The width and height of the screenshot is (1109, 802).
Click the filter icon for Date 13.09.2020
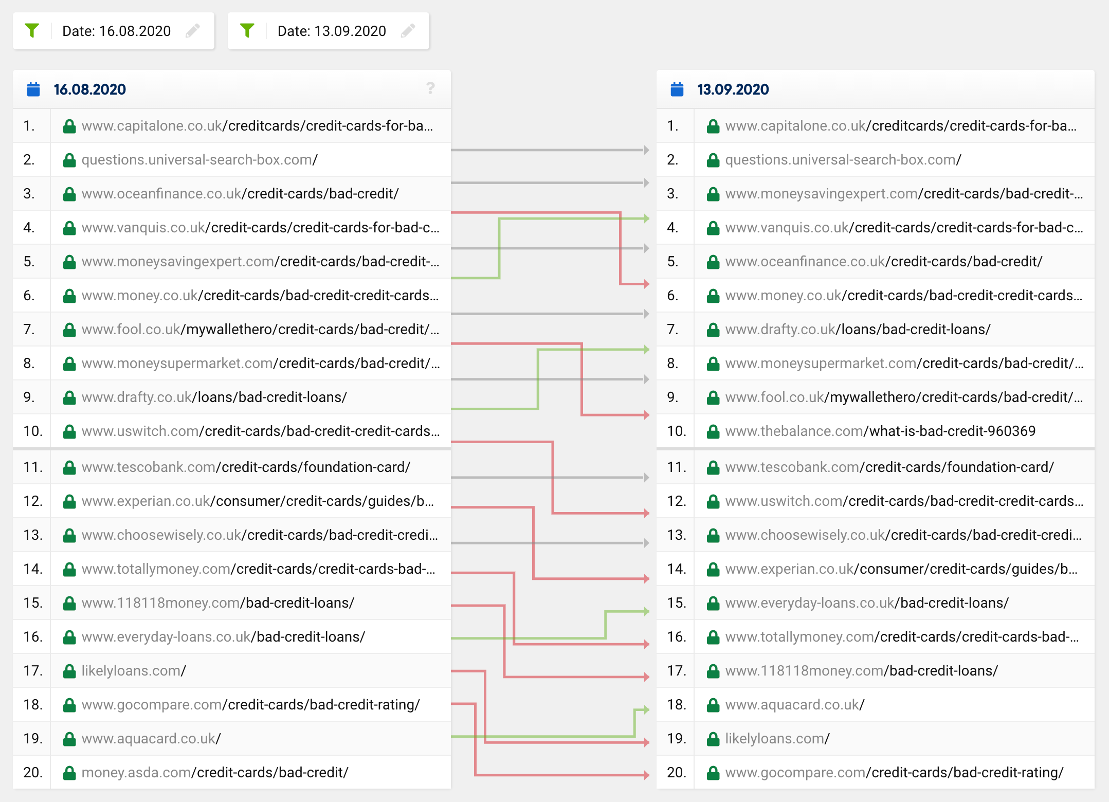[x=247, y=31]
